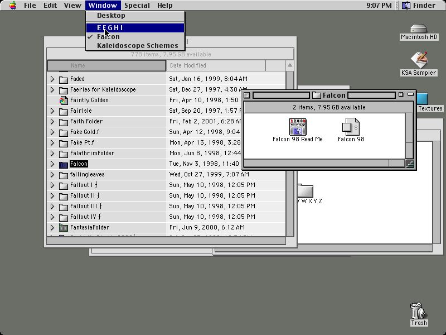Click the Fake Pt.f folder icon
The width and height of the screenshot is (446, 335).
63,143
